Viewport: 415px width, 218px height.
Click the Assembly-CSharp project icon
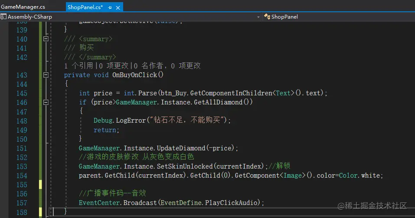click(3, 16)
